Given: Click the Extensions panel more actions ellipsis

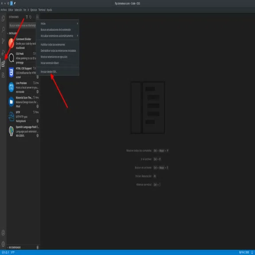Looking at the screenshot, I should click(37, 17).
